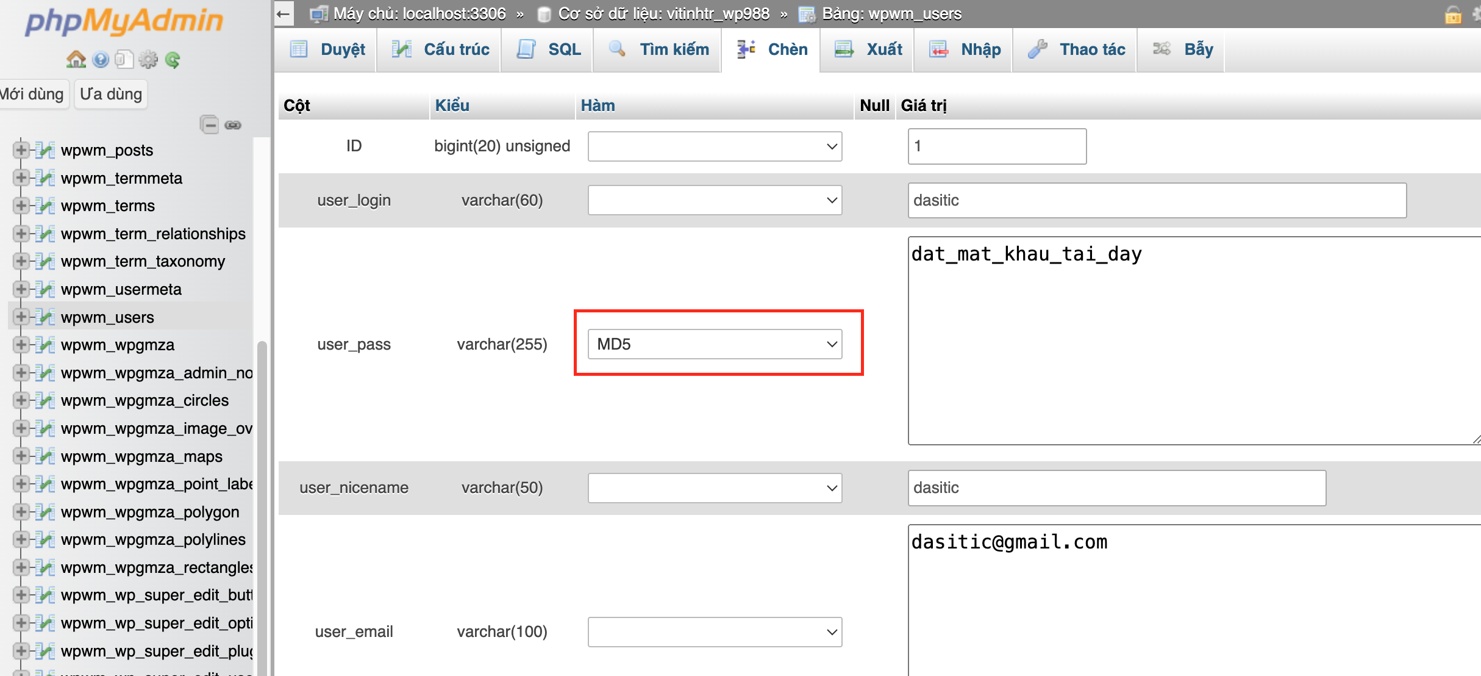Open function dropdown for user_pass set to MD5

[715, 344]
